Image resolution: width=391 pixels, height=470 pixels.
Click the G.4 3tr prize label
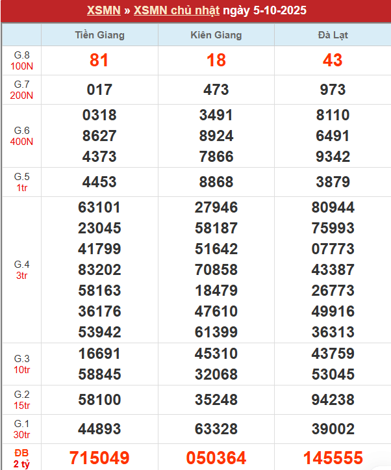21,270
